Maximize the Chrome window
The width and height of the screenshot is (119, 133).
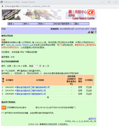pos(109,2)
